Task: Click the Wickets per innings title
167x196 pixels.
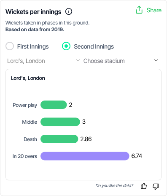Action: tap(33, 12)
